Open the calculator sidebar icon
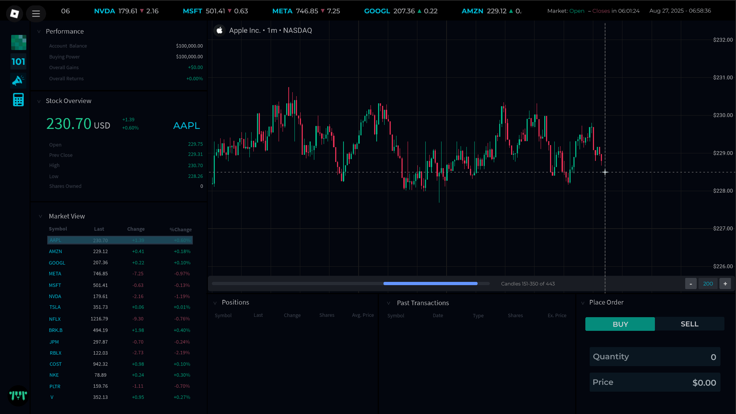 pyautogui.click(x=18, y=100)
